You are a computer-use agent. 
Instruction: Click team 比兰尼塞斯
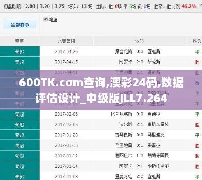click(121, 114)
